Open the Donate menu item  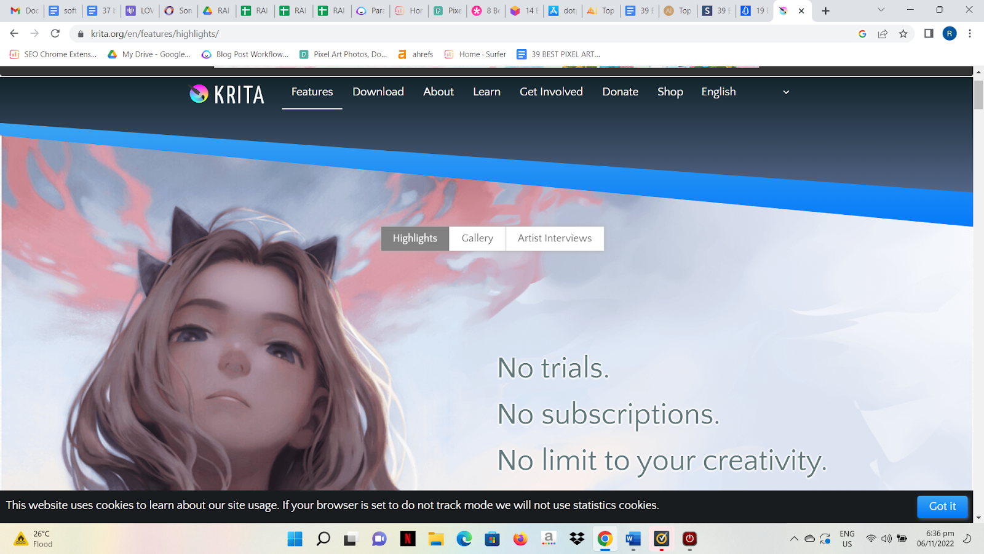[620, 92]
